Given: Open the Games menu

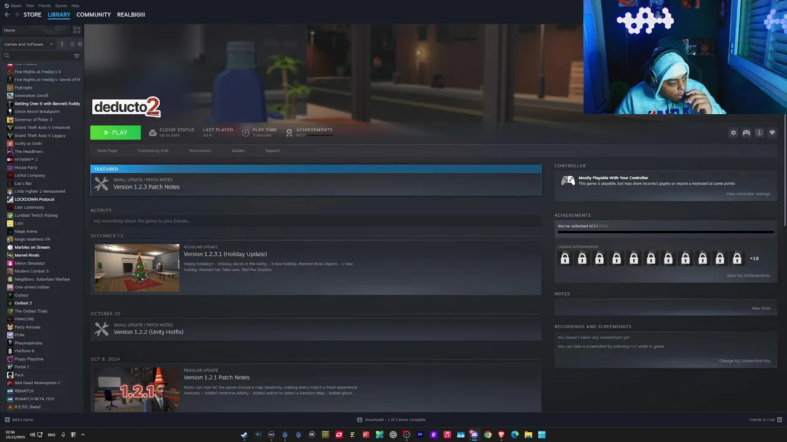Looking at the screenshot, I should pos(61,6).
